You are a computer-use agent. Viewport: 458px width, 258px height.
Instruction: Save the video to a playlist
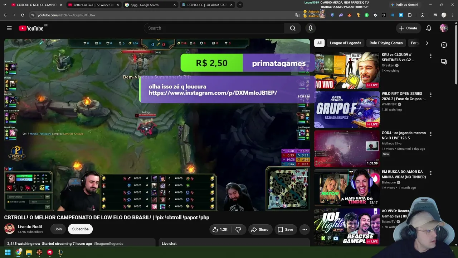[x=285, y=229]
